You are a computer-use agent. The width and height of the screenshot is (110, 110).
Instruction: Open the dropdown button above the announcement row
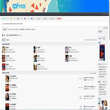coord(5,30)
